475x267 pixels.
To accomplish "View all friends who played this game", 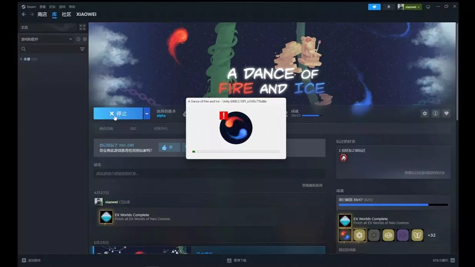I will [x=424, y=173].
